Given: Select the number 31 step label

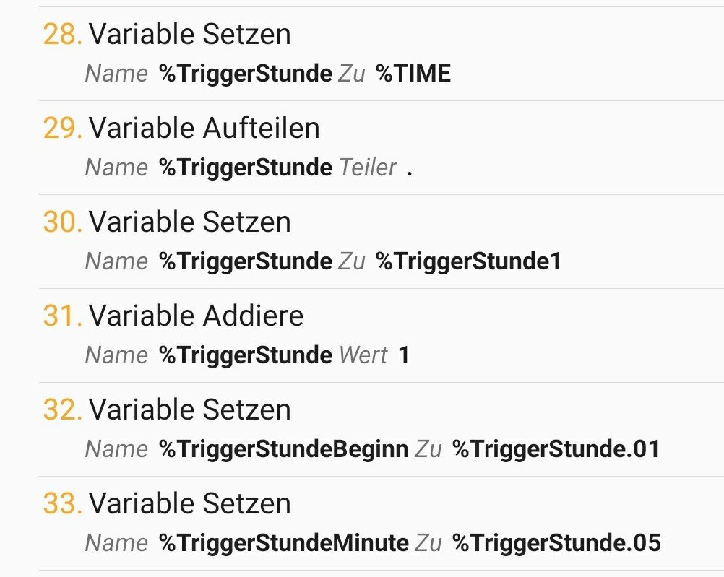Looking at the screenshot, I should point(62,316).
